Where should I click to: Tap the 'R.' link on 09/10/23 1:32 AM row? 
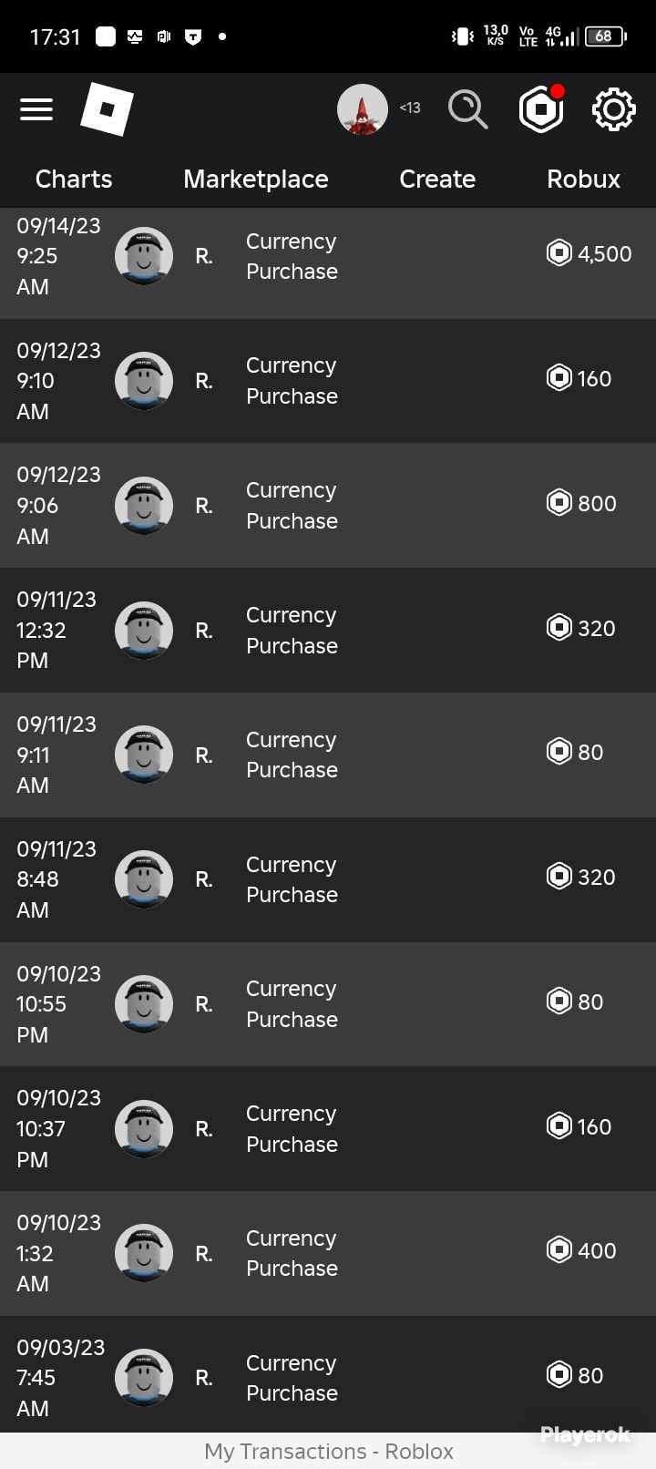coord(204,1254)
